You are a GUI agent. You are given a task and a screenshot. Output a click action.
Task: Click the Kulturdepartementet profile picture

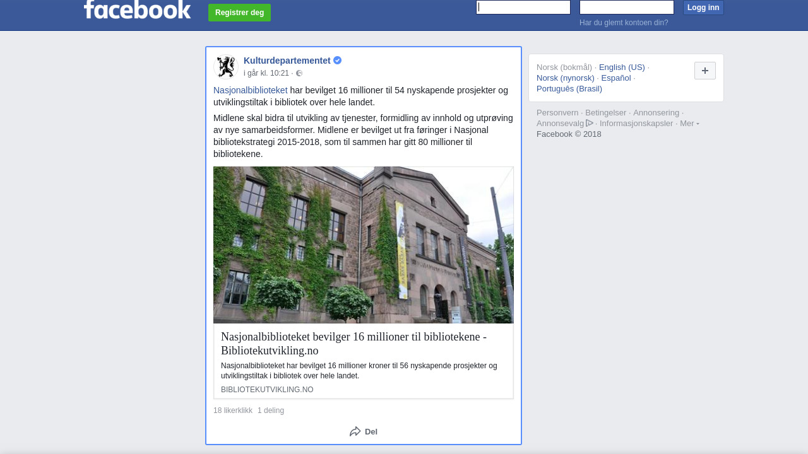[225, 66]
